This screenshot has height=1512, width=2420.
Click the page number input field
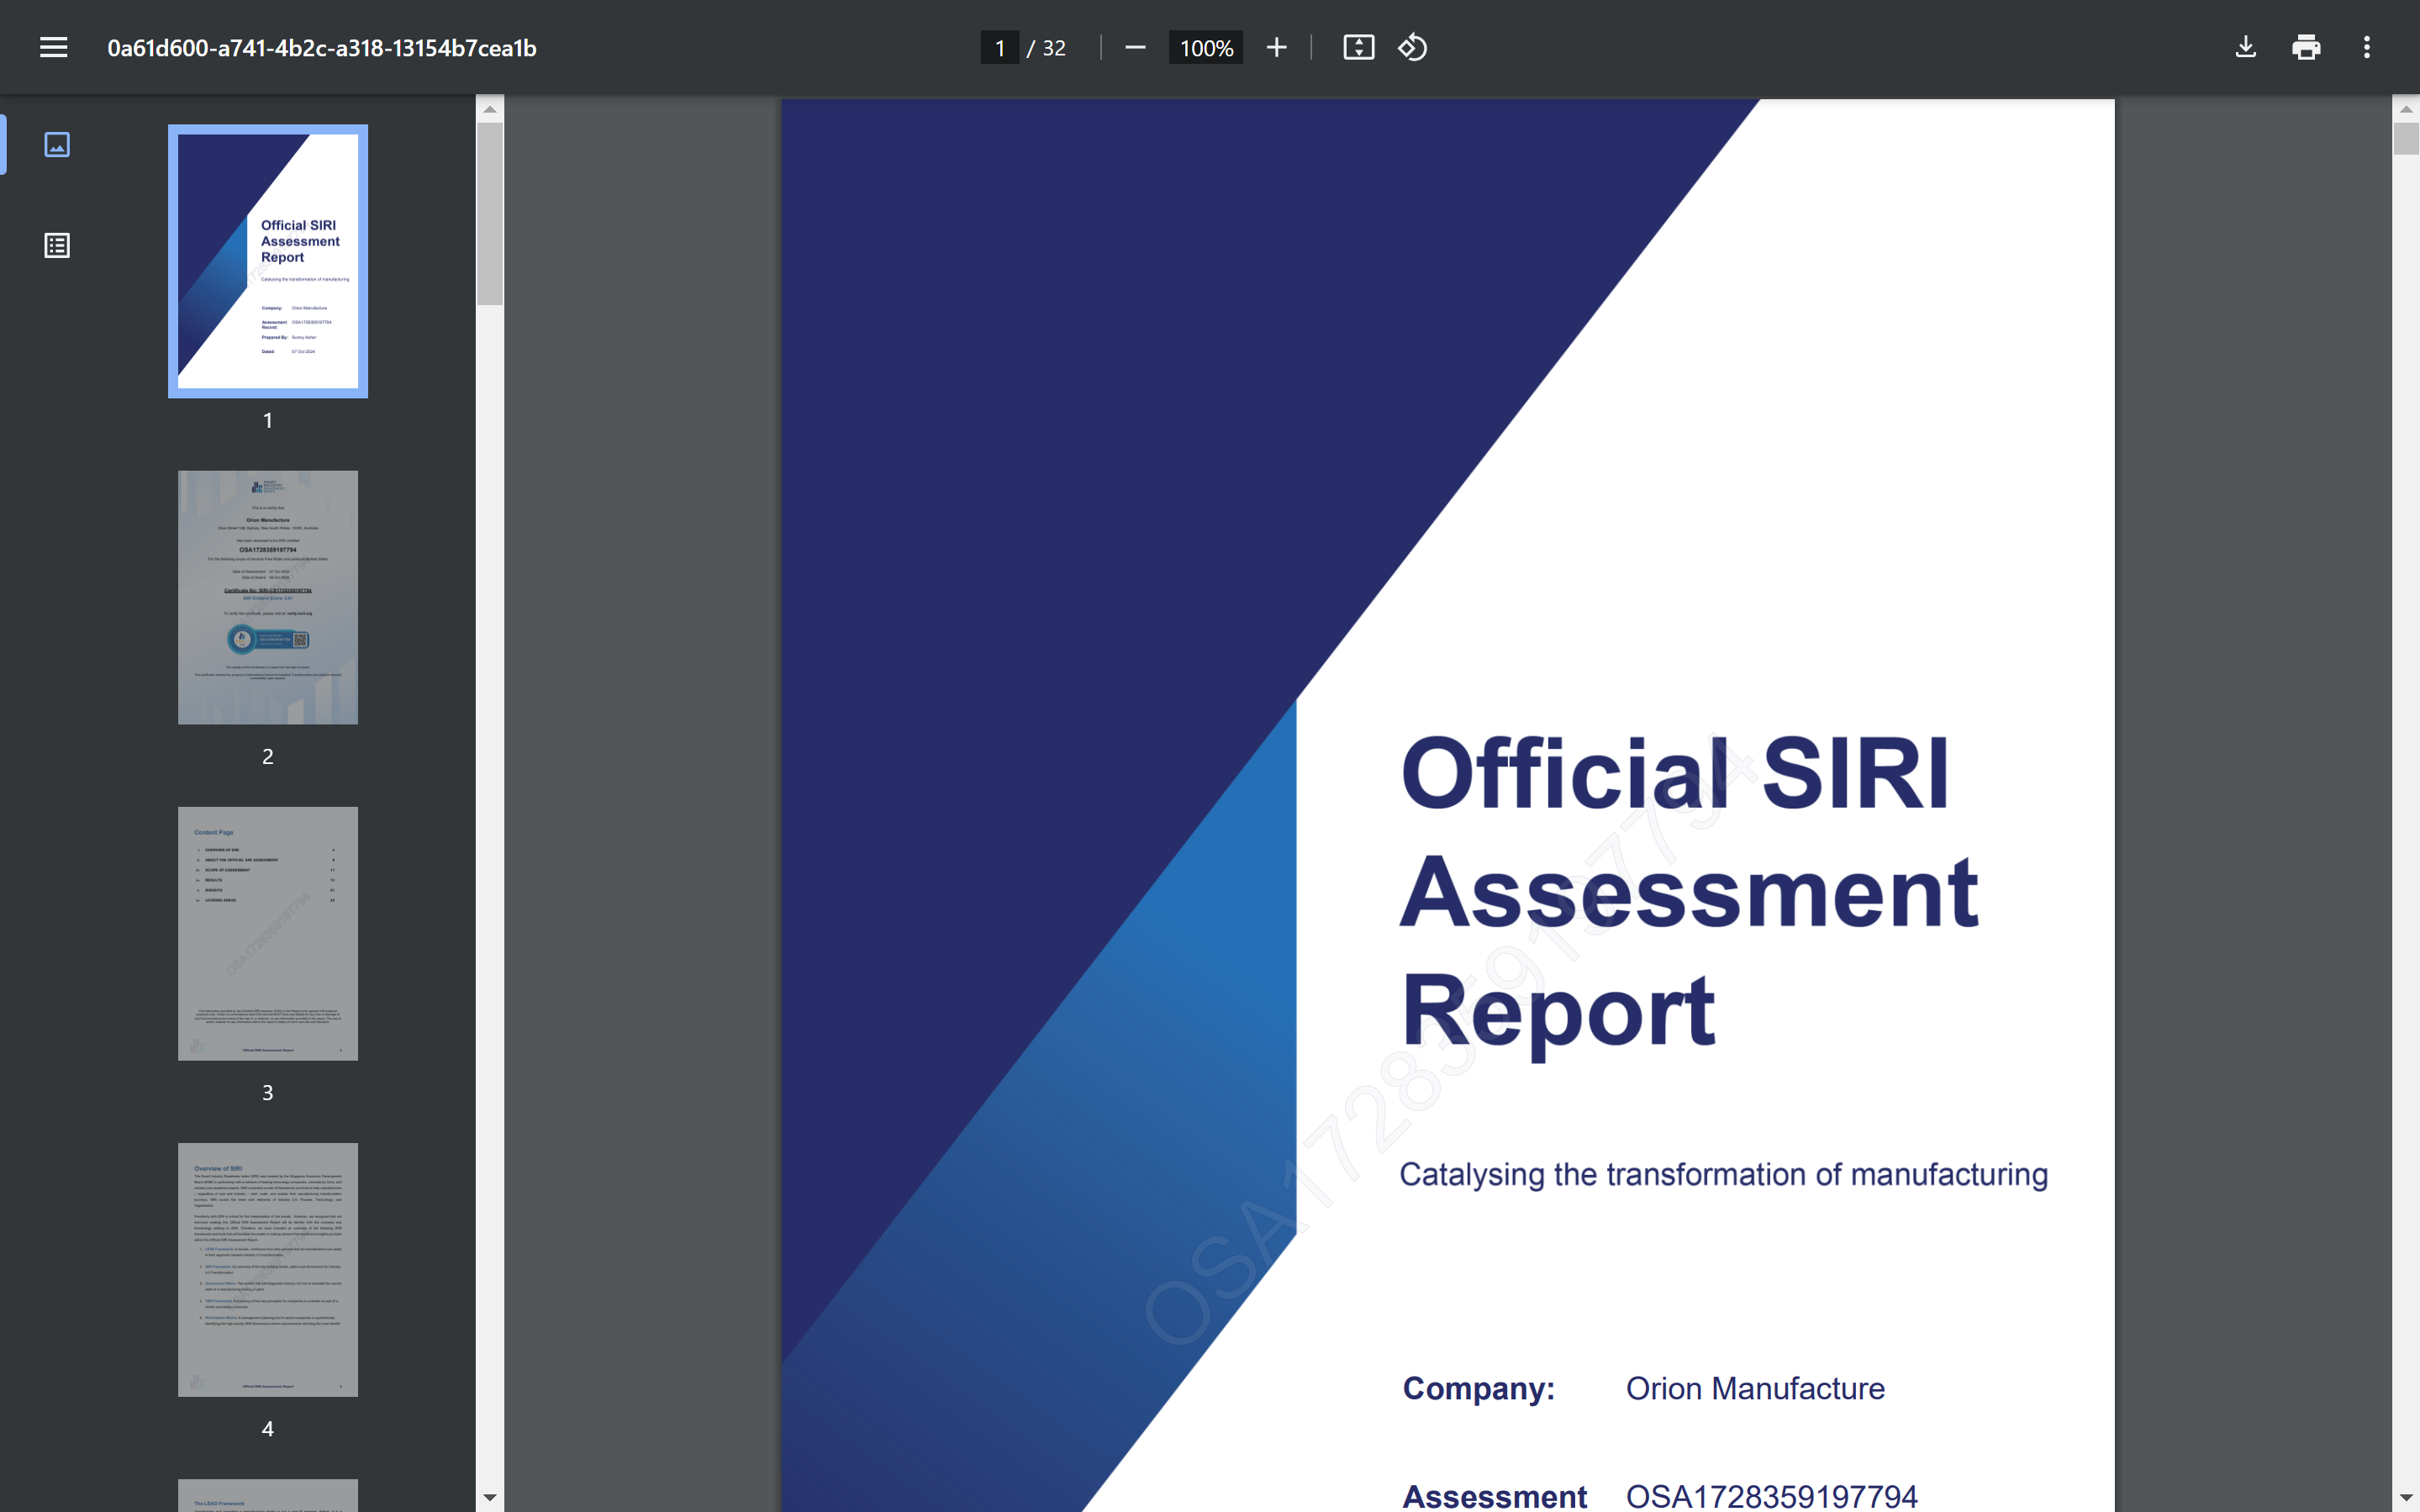pyautogui.click(x=999, y=47)
